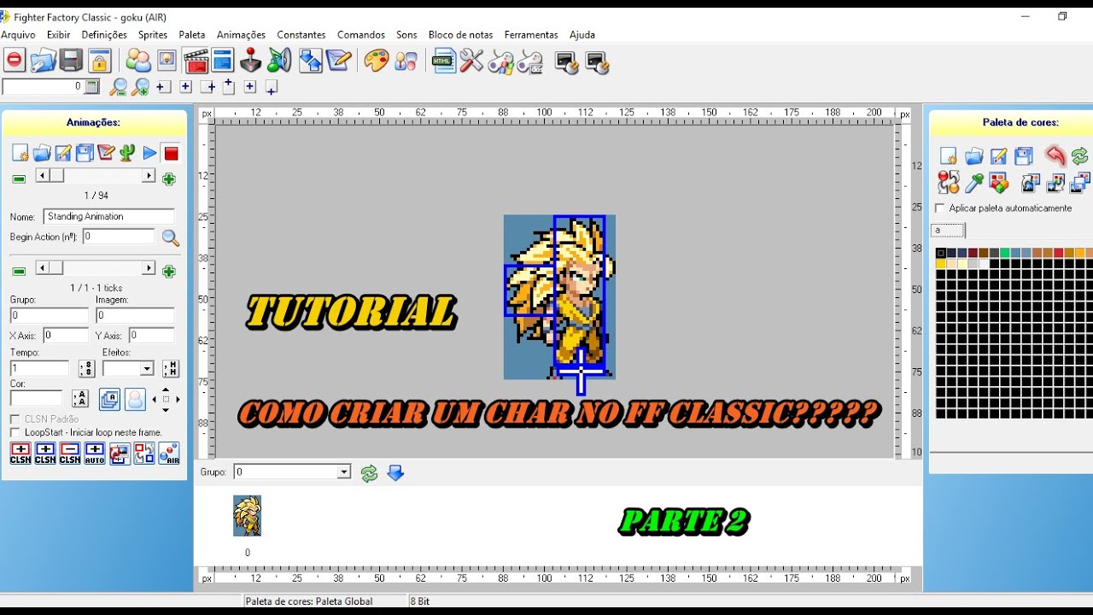The height and width of the screenshot is (615, 1093).
Task: Create new animation file icon
Action: tap(20, 153)
